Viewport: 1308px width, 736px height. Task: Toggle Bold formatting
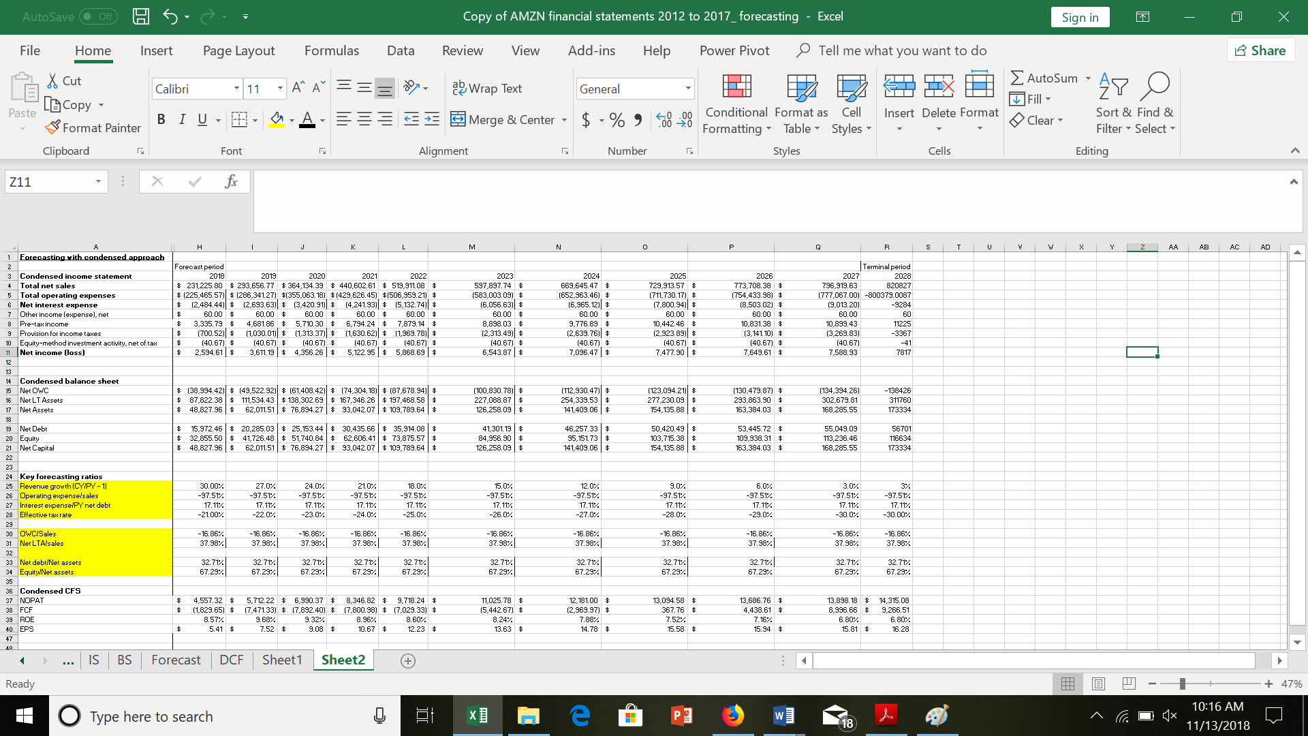point(161,120)
